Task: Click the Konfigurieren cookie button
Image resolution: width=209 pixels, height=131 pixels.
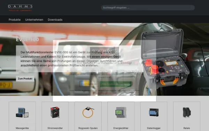Action: pyautogui.click(x=89, y=84)
